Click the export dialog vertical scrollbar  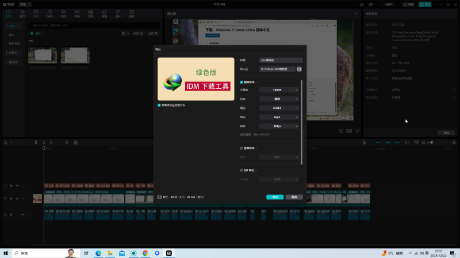(301, 122)
